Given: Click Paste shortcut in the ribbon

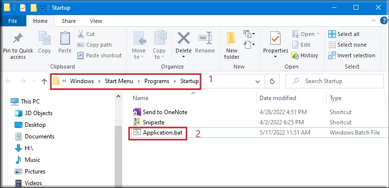Looking at the screenshot, I should (99, 55).
